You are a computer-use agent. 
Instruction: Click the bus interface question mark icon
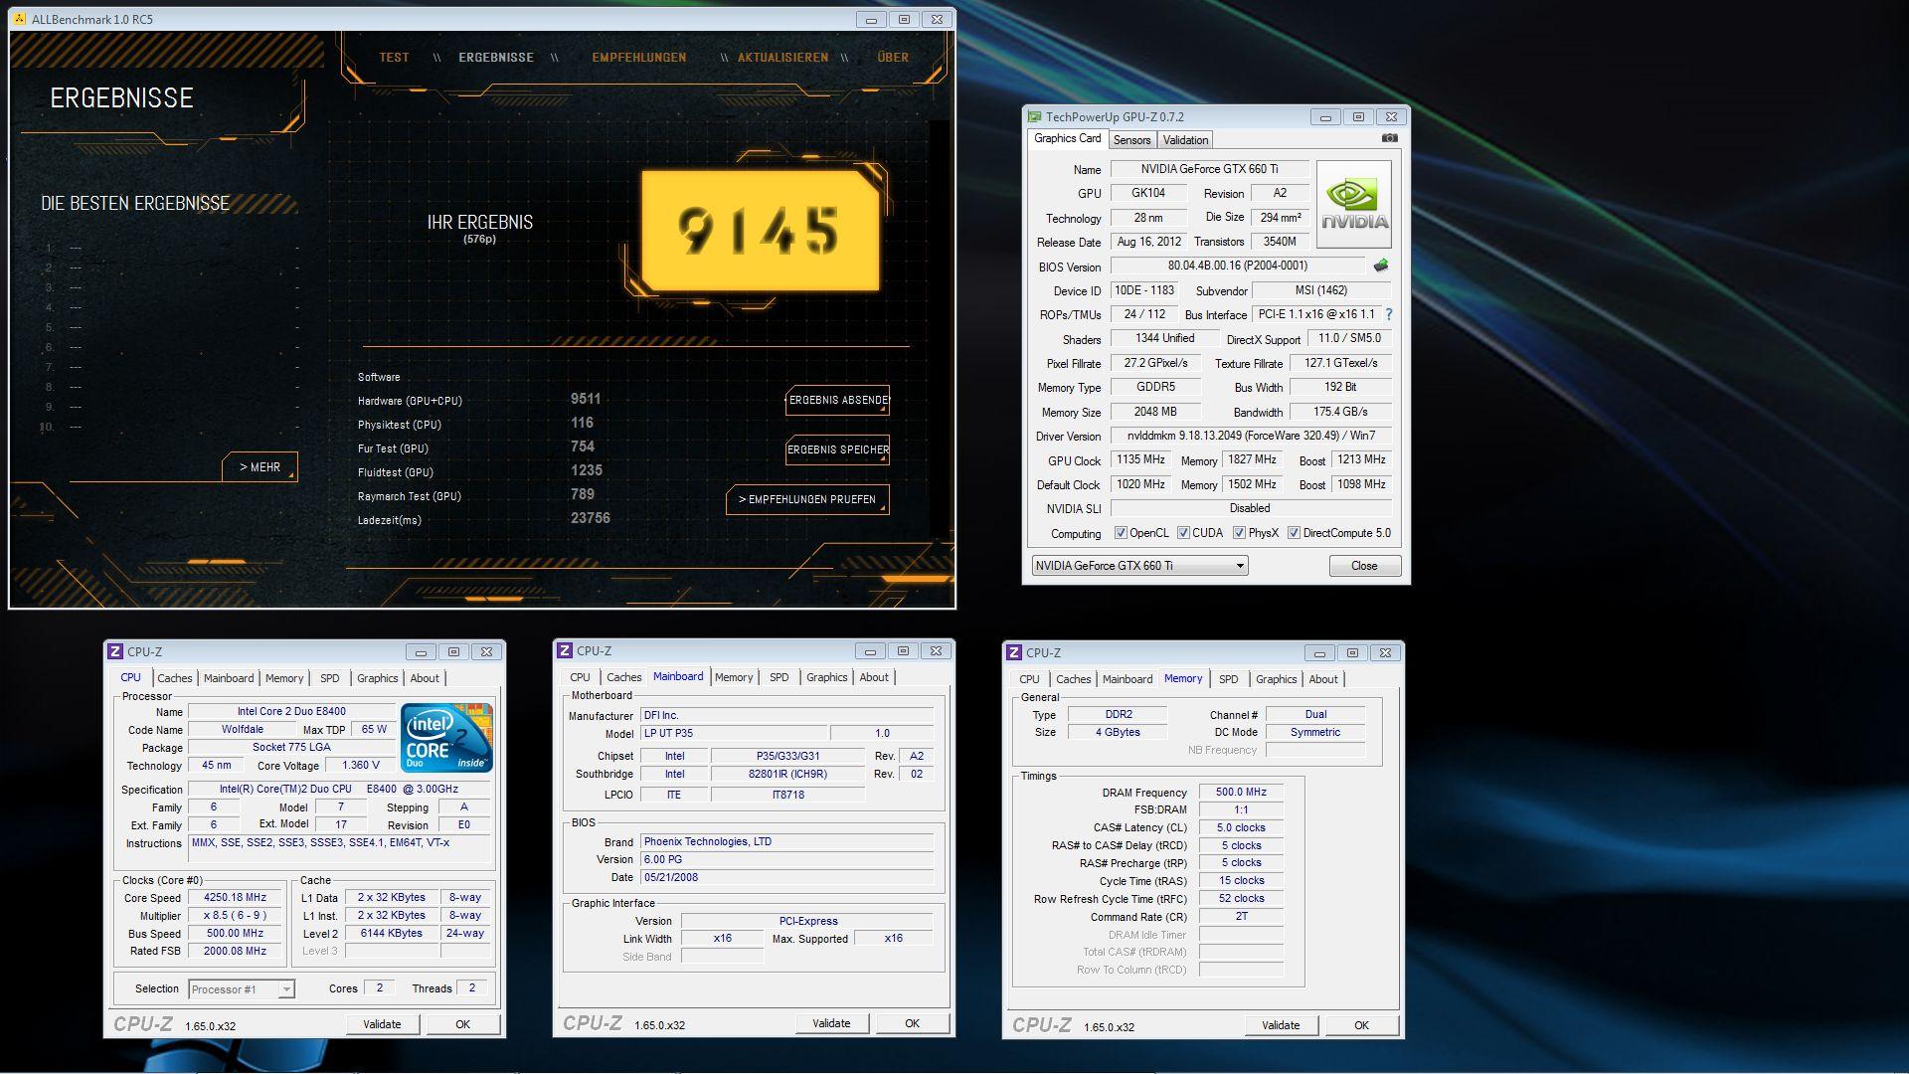(x=1389, y=314)
